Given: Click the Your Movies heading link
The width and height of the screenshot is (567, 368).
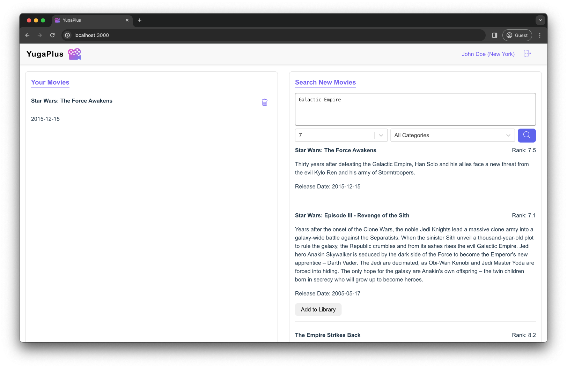Looking at the screenshot, I should click(50, 82).
